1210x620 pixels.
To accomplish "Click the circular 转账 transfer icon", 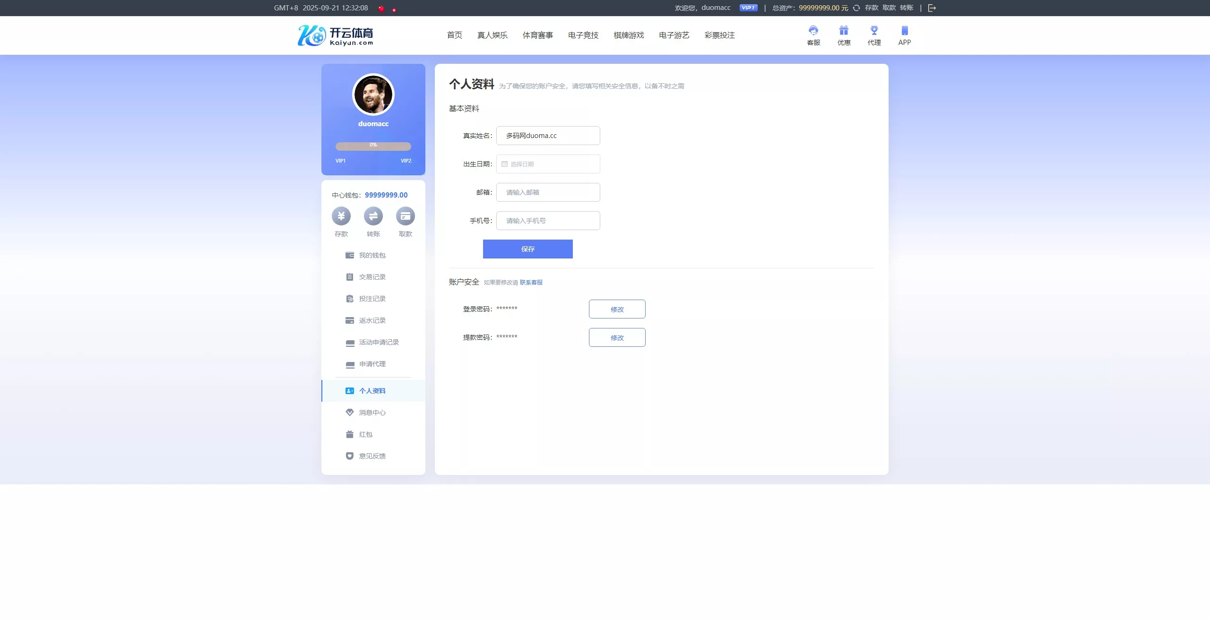I will (373, 215).
